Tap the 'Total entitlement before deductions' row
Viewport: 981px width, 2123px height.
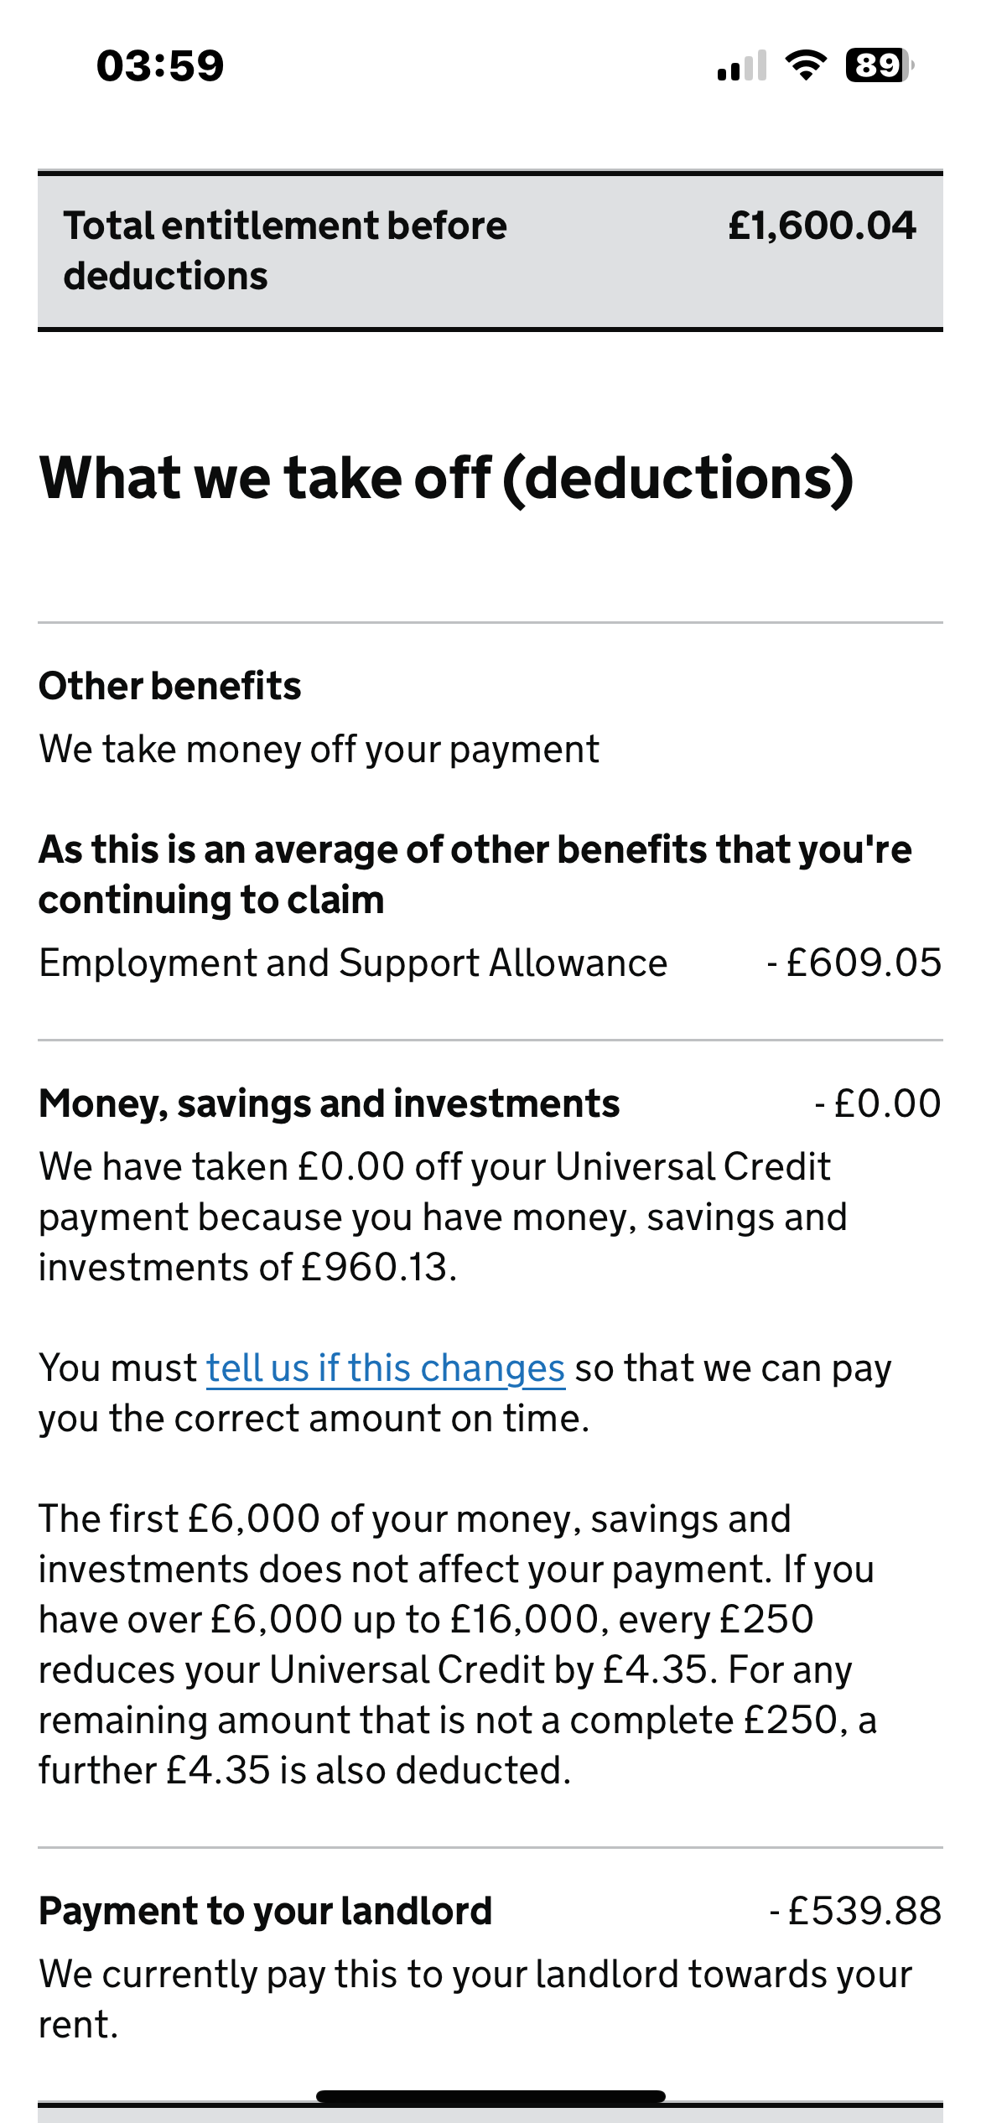[x=490, y=251]
